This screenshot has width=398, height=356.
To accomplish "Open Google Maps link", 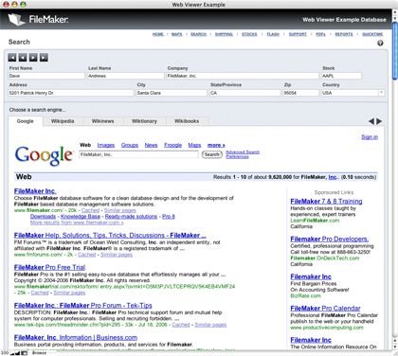I will coord(194,145).
